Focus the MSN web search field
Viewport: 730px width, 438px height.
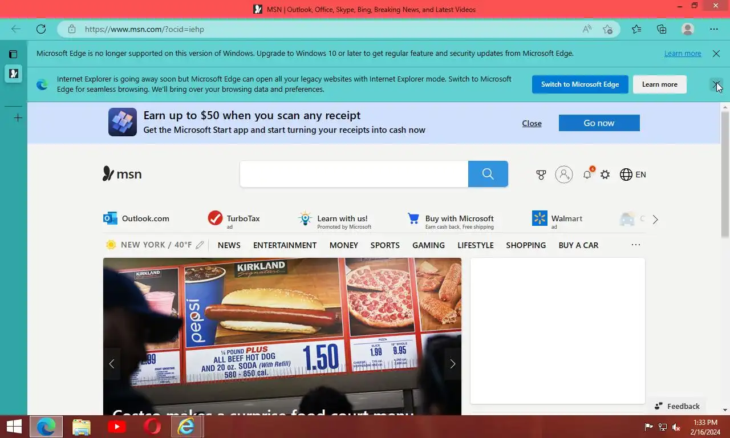pyautogui.click(x=354, y=174)
